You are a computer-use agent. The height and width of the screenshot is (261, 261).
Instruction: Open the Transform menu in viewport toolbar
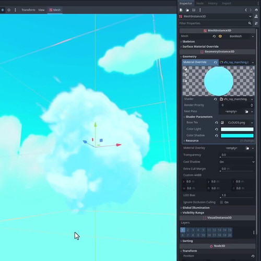coord(28,10)
